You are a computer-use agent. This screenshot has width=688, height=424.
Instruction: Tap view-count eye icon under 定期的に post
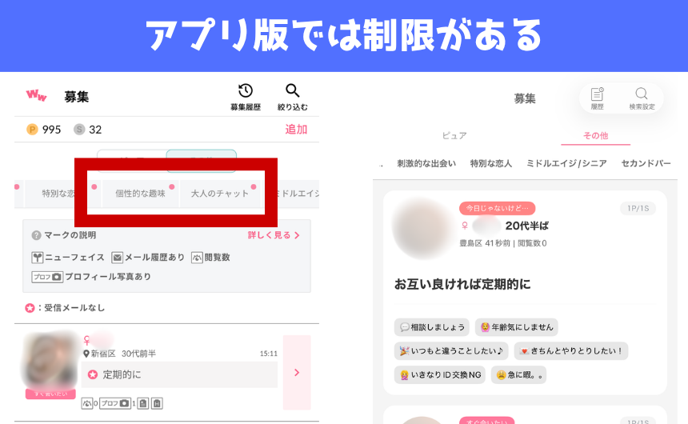(x=87, y=403)
